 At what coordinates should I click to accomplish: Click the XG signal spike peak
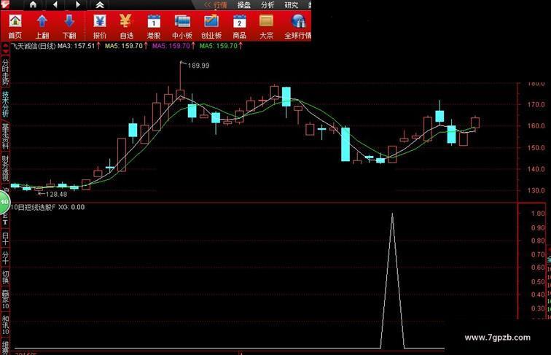392,214
